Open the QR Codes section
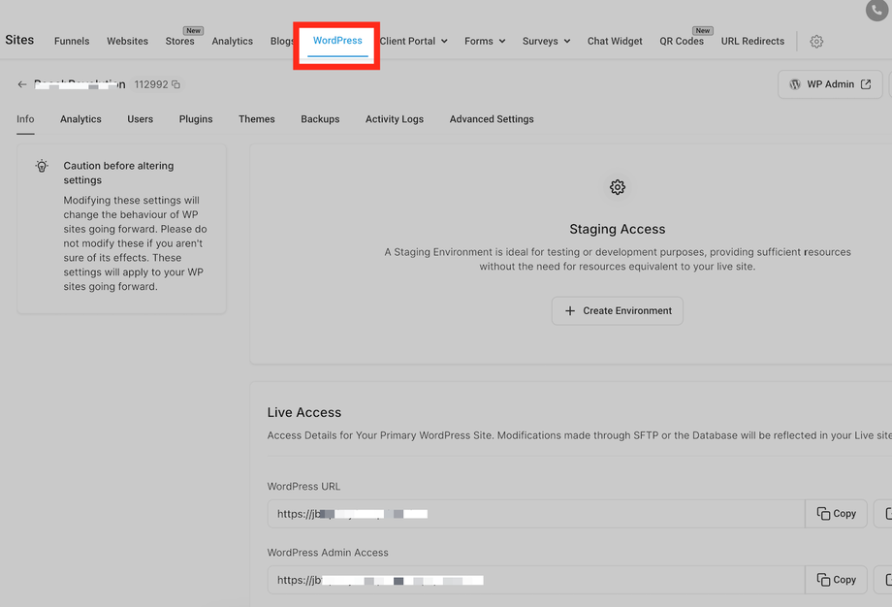This screenshot has width=892, height=607. [682, 41]
